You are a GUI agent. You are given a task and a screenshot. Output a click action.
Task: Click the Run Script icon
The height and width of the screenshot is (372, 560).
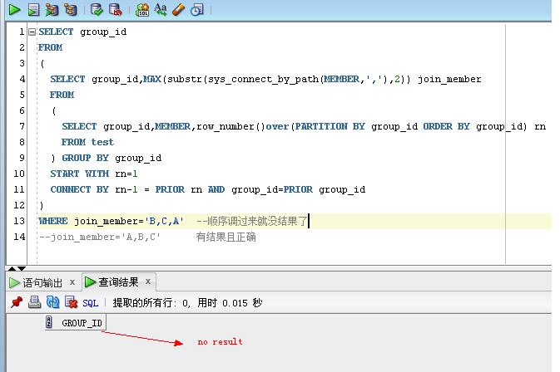[x=33, y=10]
